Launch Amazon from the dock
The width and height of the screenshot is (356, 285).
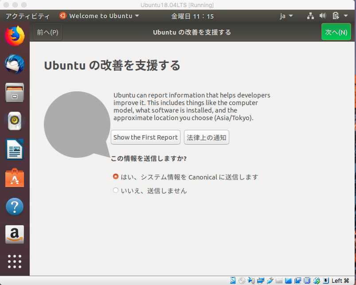15,234
